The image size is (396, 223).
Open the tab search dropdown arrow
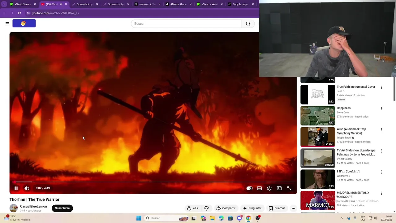[4, 4]
